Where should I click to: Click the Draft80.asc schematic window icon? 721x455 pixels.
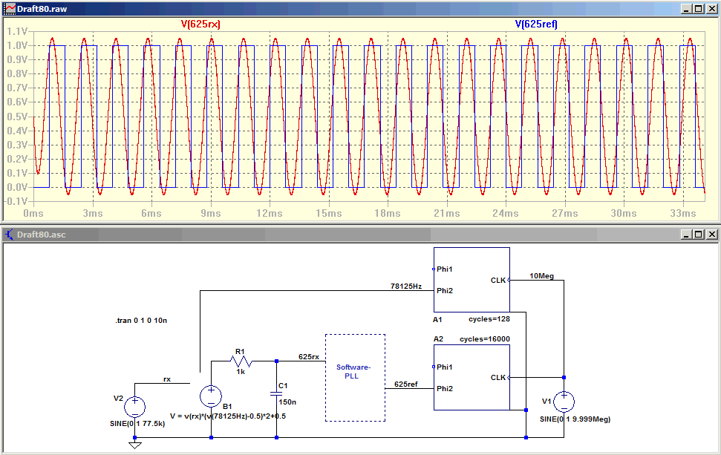coord(9,235)
